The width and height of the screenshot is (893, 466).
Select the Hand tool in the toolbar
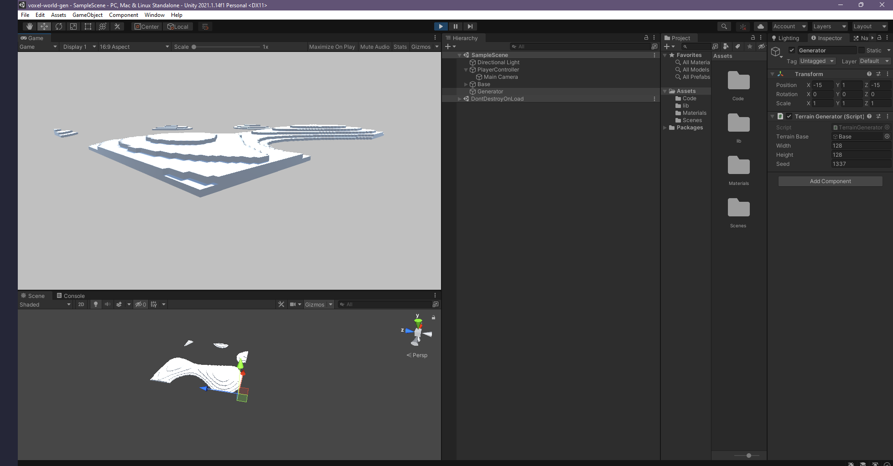(x=29, y=26)
